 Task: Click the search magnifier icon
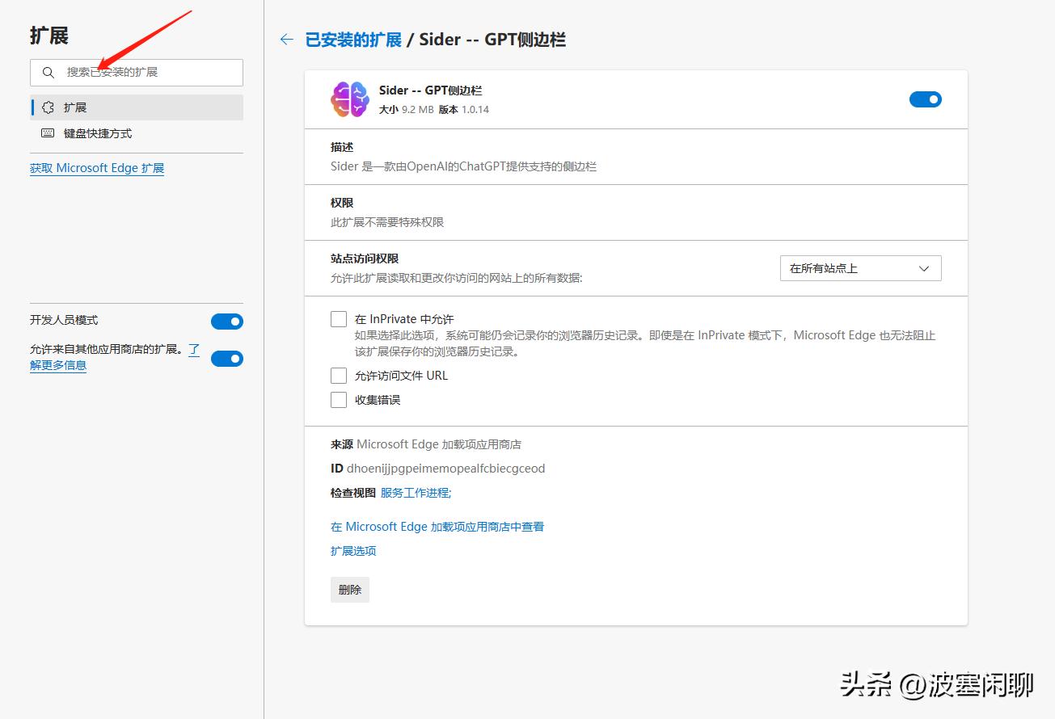[x=49, y=73]
